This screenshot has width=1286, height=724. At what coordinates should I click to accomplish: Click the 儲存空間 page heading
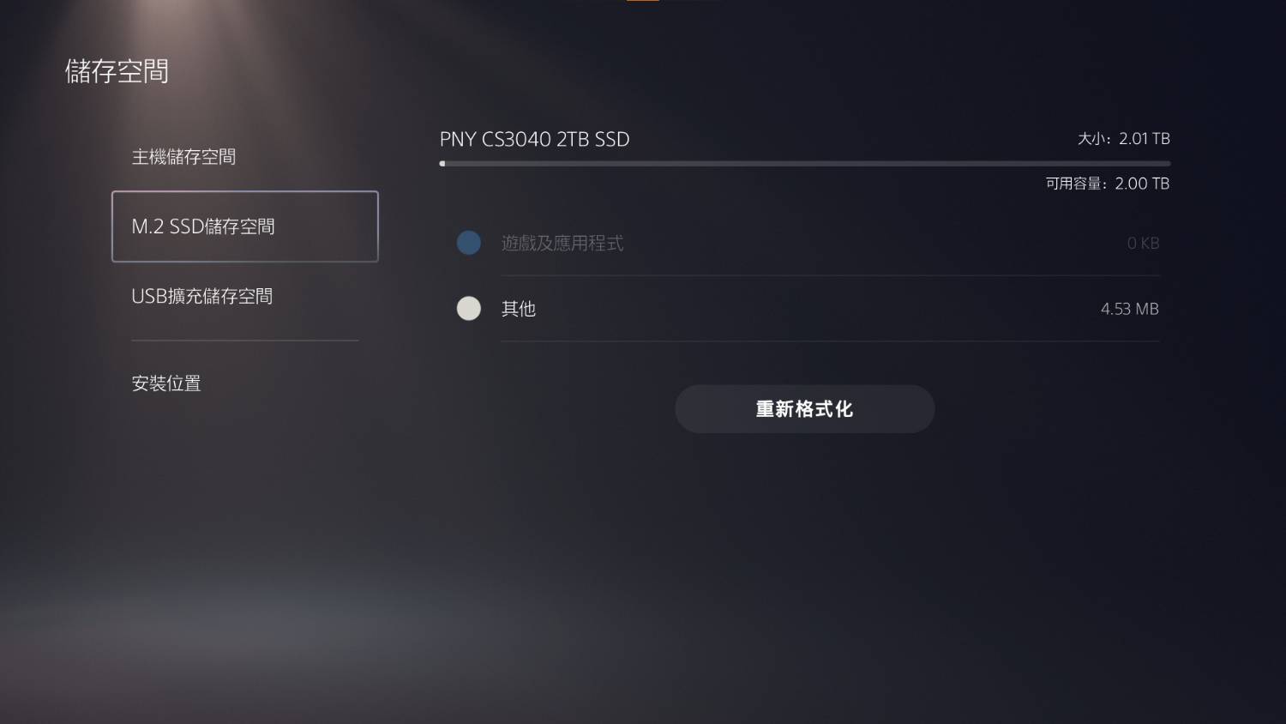click(117, 71)
